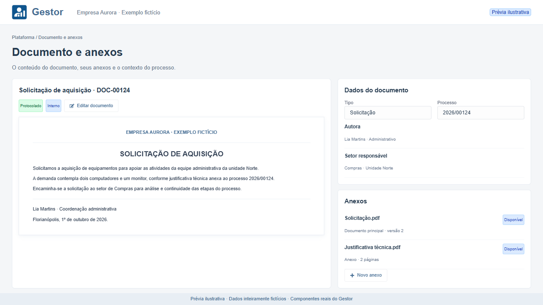
Task: Click the pencil icon in Editar documento
Action: 72,106
